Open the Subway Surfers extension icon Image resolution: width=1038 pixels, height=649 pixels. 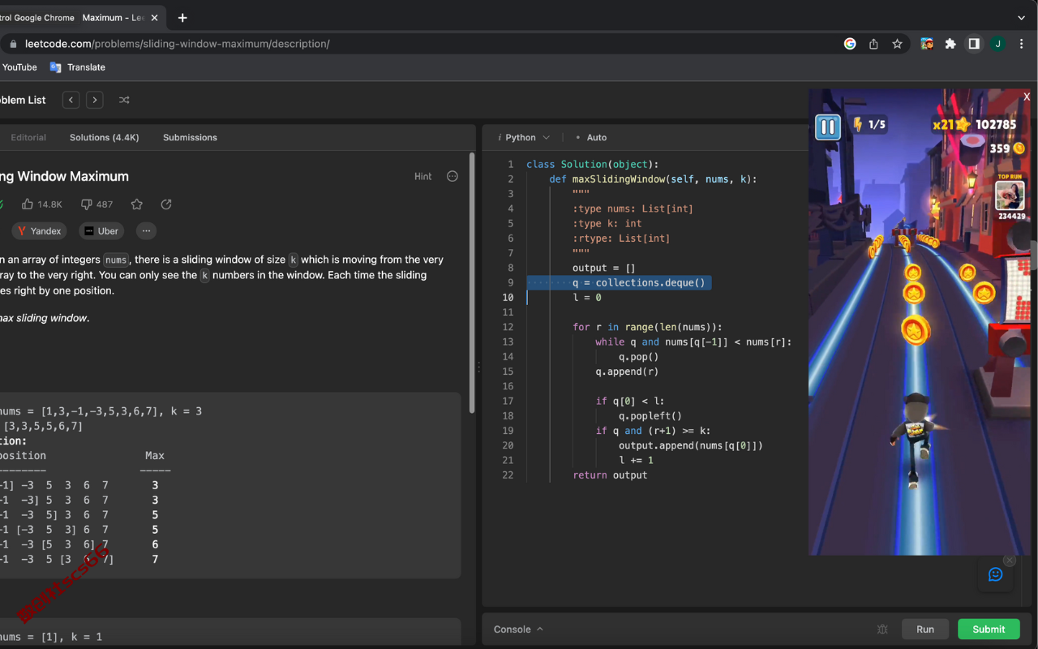(926, 44)
